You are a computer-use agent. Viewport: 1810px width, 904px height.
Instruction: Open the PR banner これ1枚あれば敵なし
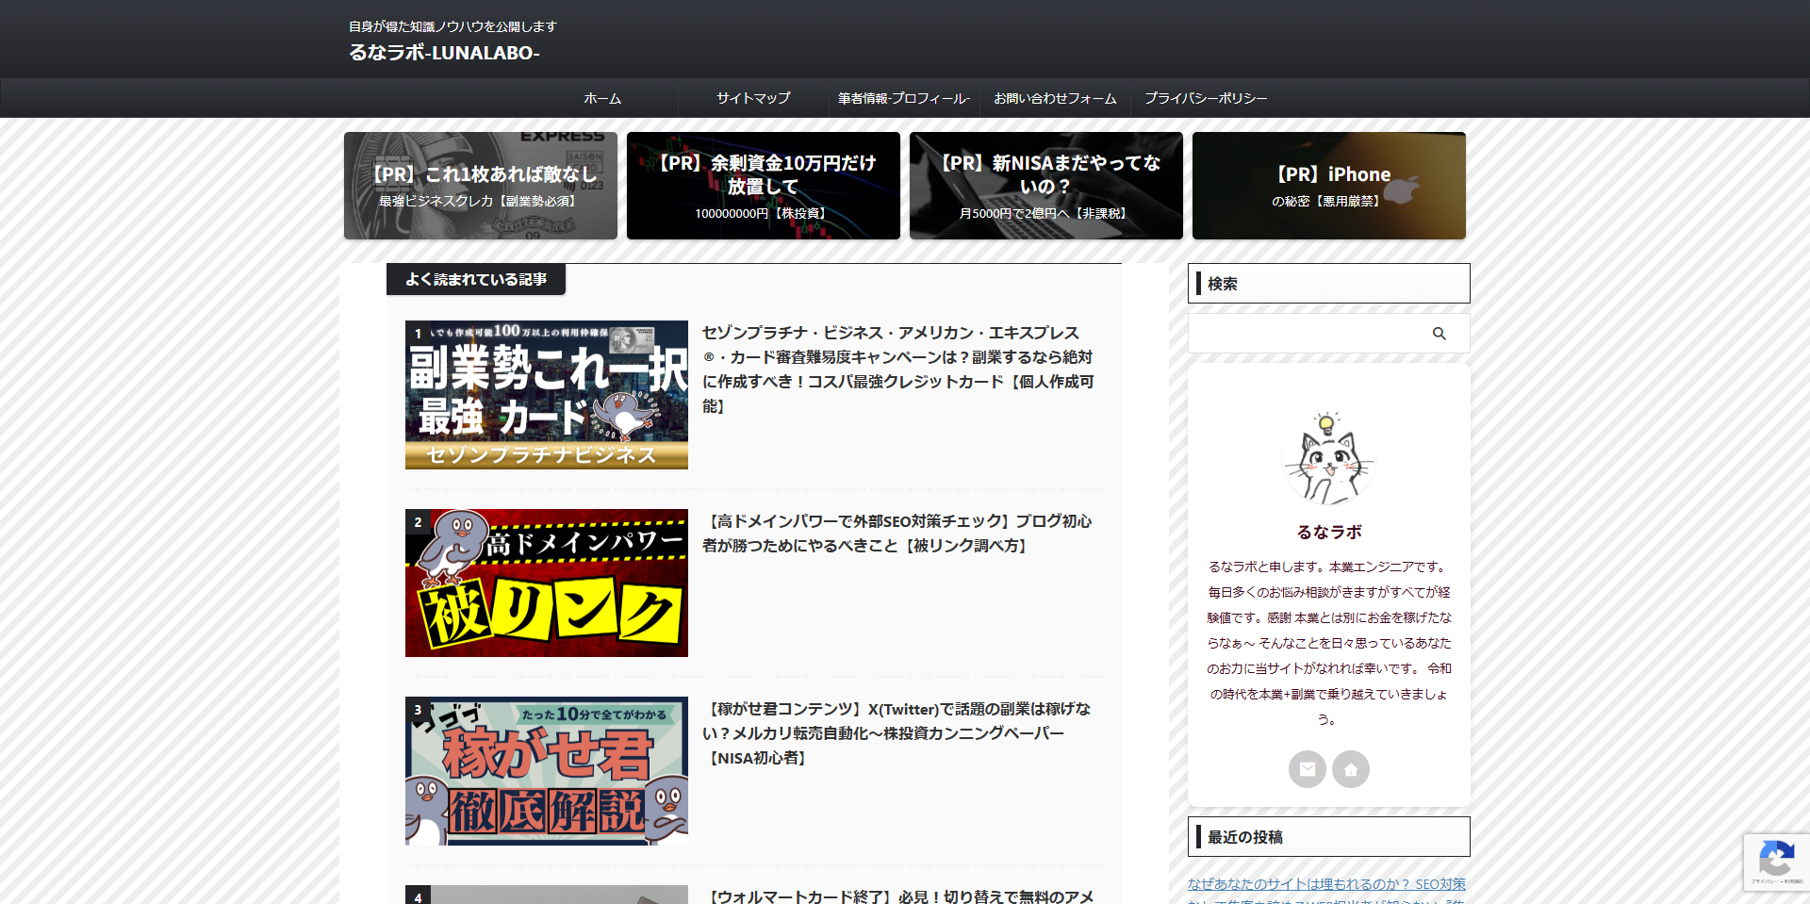481,186
